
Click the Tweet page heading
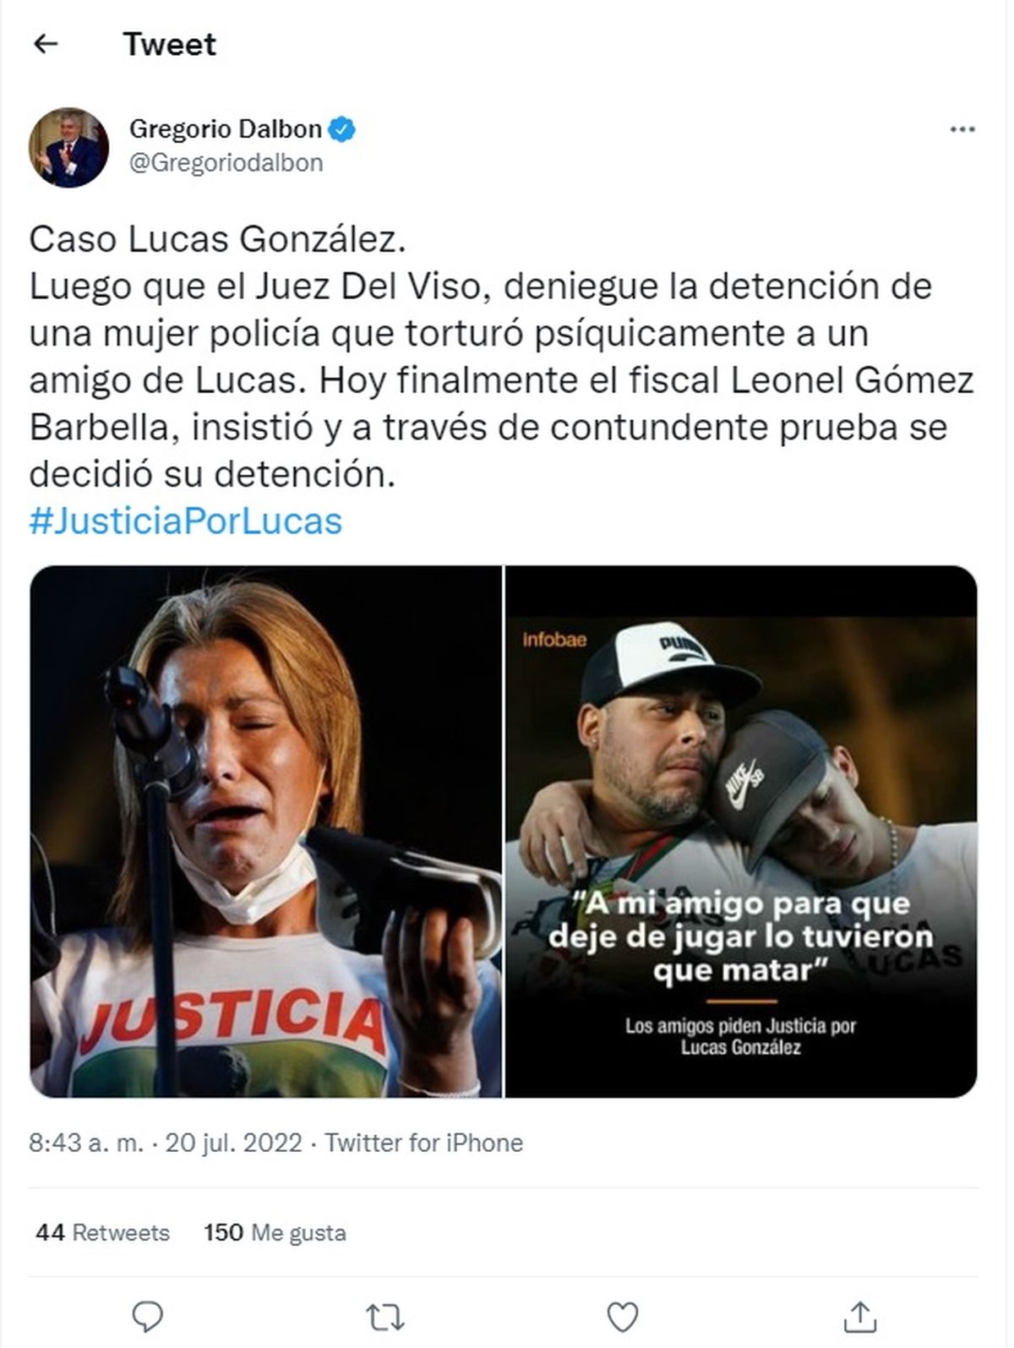click(x=170, y=44)
